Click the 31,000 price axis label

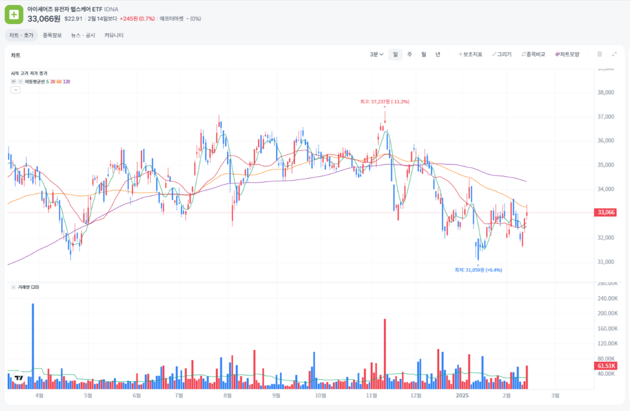tap(606, 262)
